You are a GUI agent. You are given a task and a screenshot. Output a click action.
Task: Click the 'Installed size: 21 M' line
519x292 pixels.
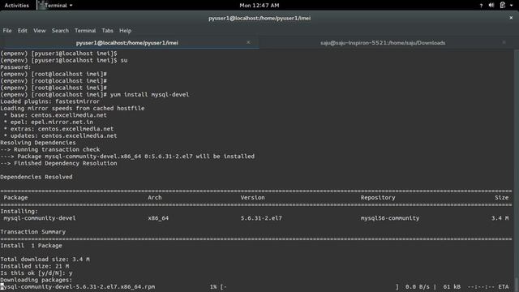(34, 266)
